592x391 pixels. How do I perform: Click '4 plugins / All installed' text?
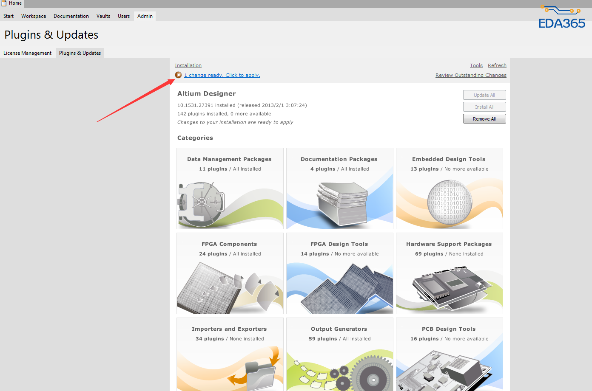340,169
